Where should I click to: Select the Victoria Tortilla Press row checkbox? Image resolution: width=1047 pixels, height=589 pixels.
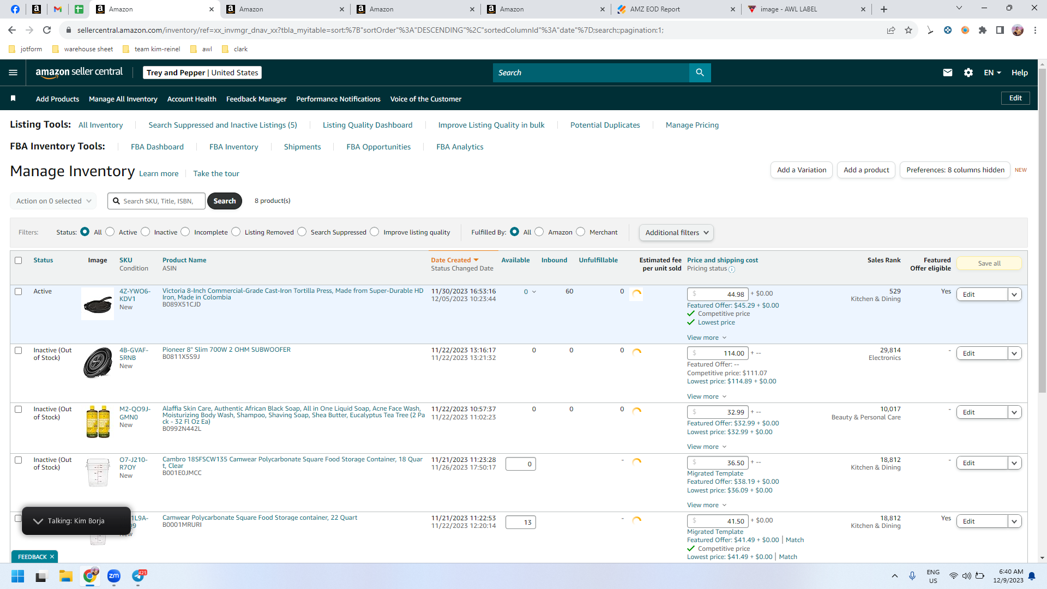[x=19, y=291]
